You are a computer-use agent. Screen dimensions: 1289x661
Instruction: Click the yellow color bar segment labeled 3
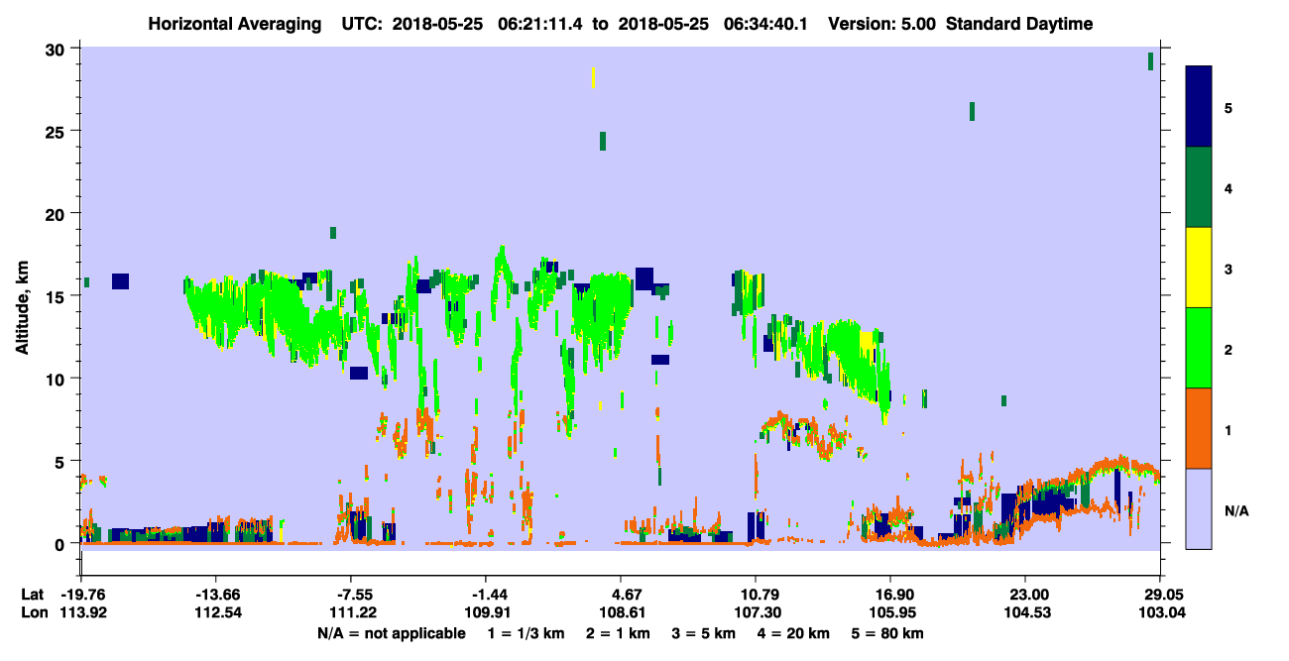(1199, 268)
